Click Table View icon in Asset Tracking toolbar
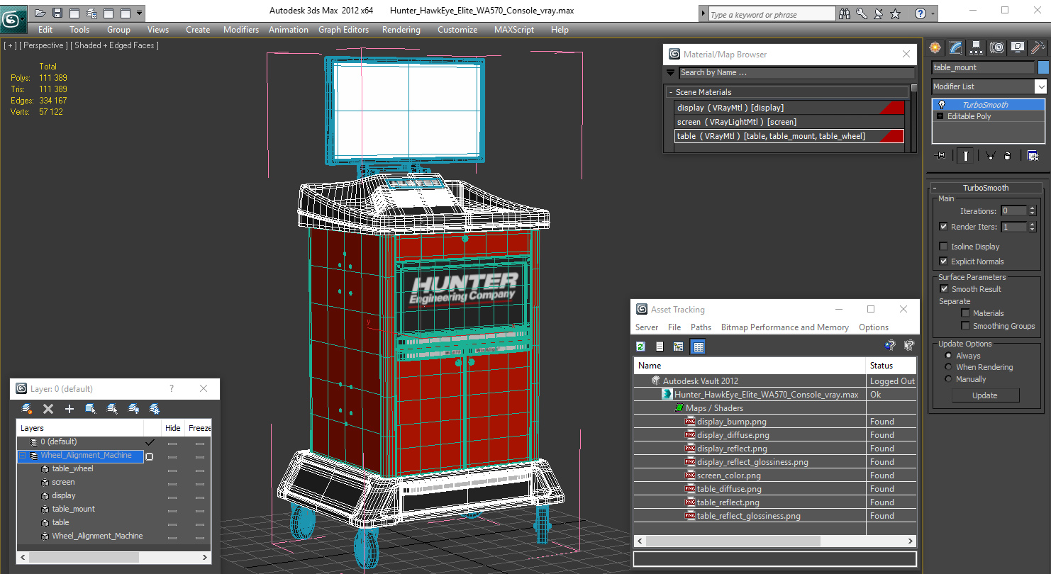The width and height of the screenshot is (1051, 574). [x=698, y=347]
